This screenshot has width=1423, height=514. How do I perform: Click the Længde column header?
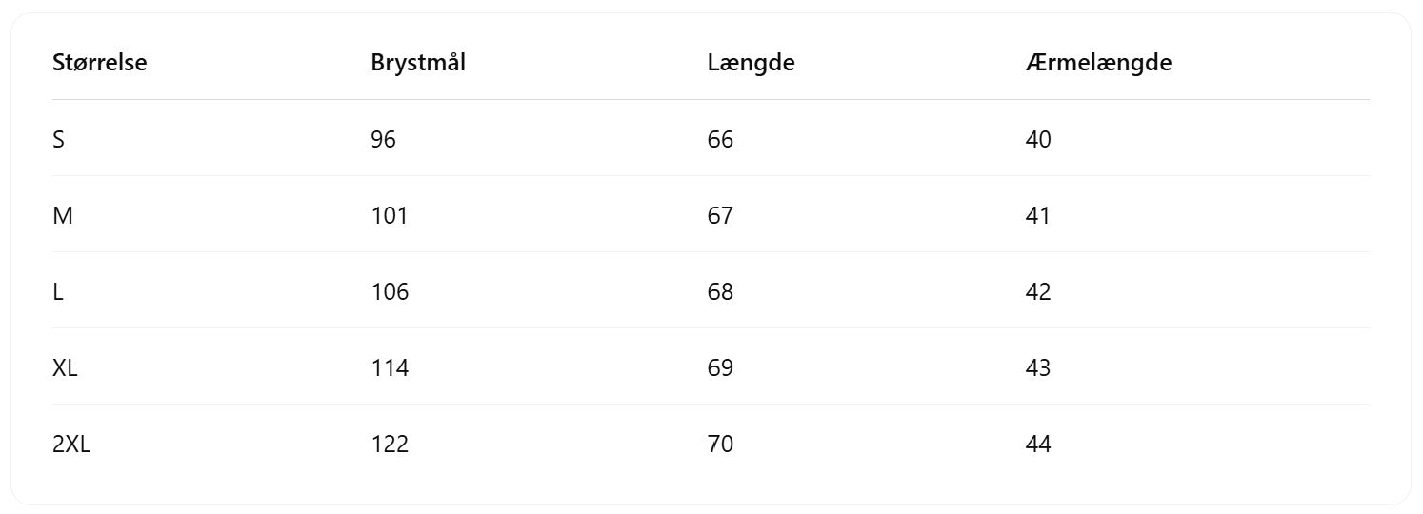coord(752,64)
